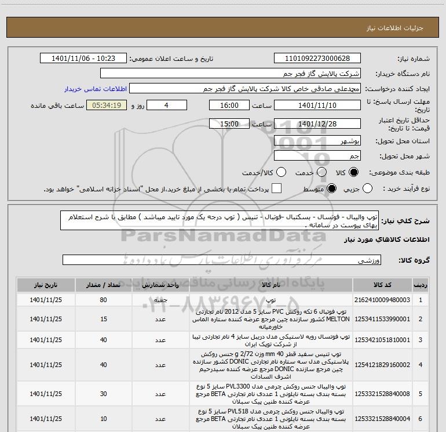Click the goods group field ورزشی
This screenshot has height=432, width=446.
tap(222, 260)
